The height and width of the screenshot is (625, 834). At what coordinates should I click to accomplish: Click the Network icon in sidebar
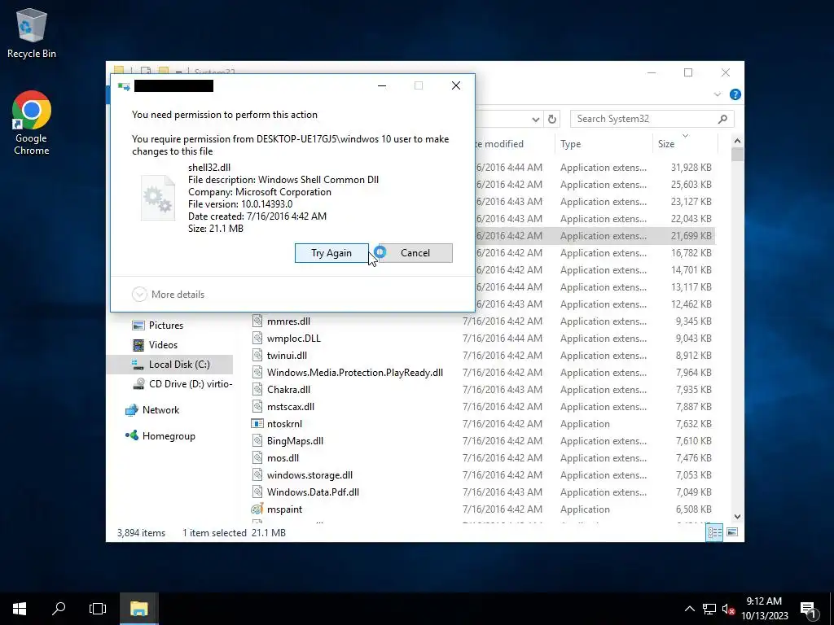[x=131, y=410]
